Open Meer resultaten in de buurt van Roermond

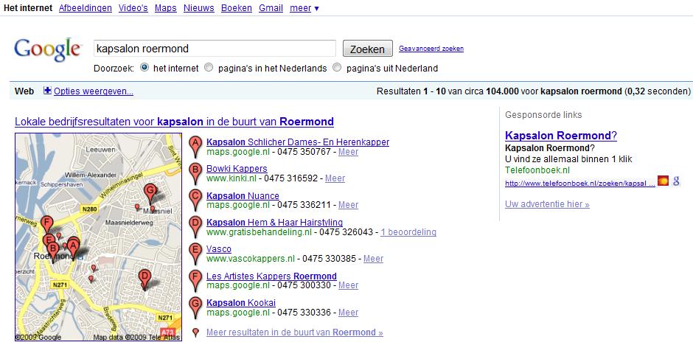[x=295, y=332]
